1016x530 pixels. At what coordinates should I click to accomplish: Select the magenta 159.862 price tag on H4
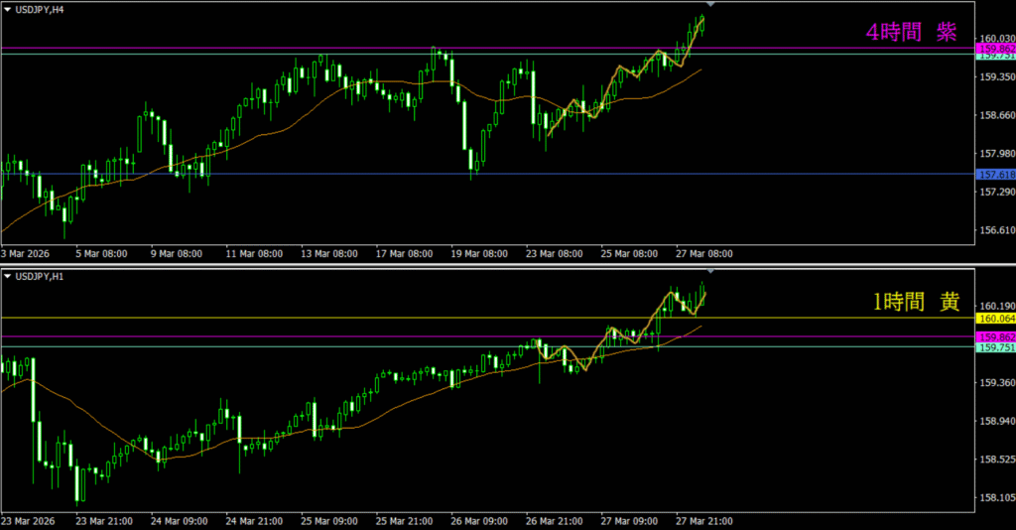[995, 48]
